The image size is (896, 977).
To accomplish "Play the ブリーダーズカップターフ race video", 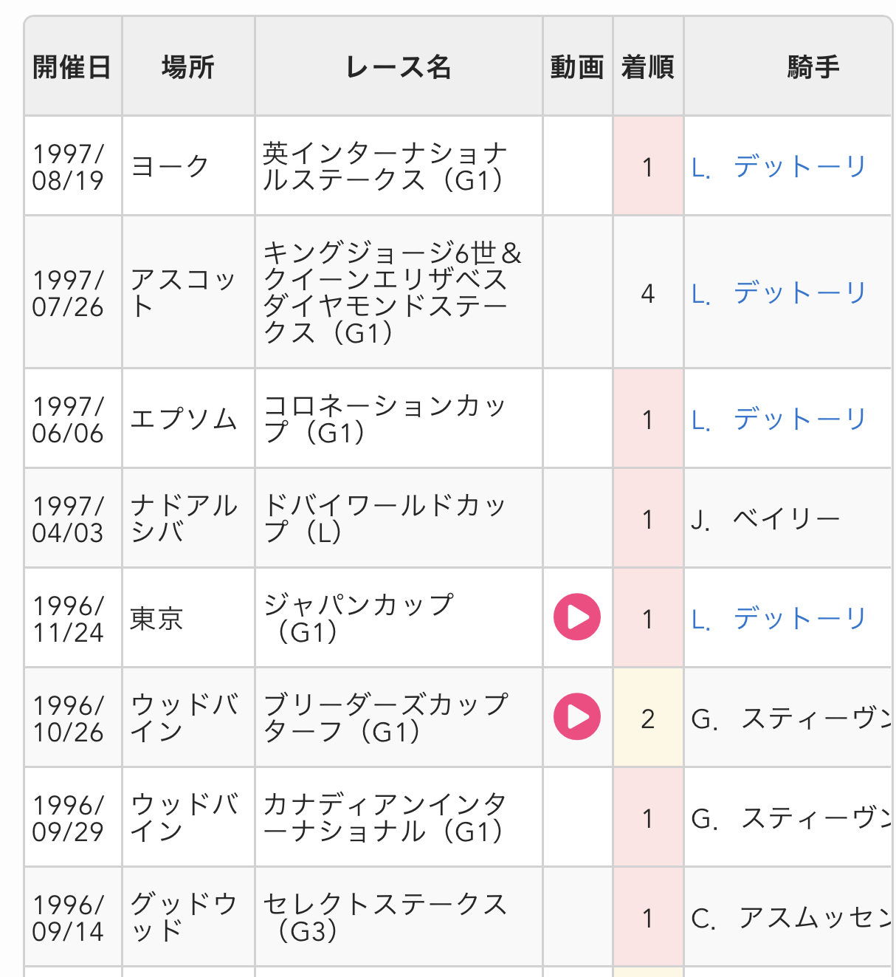I will (577, 717).
